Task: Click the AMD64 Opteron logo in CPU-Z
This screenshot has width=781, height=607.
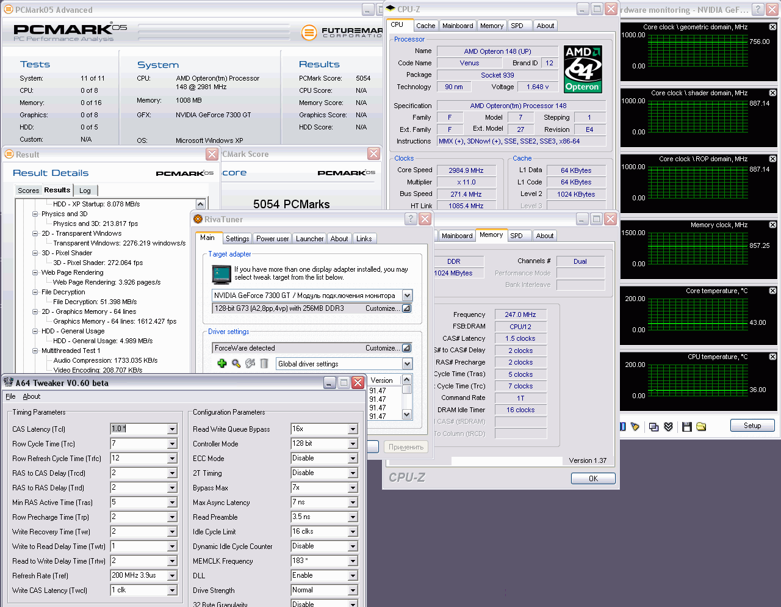Action: (583, 68)
